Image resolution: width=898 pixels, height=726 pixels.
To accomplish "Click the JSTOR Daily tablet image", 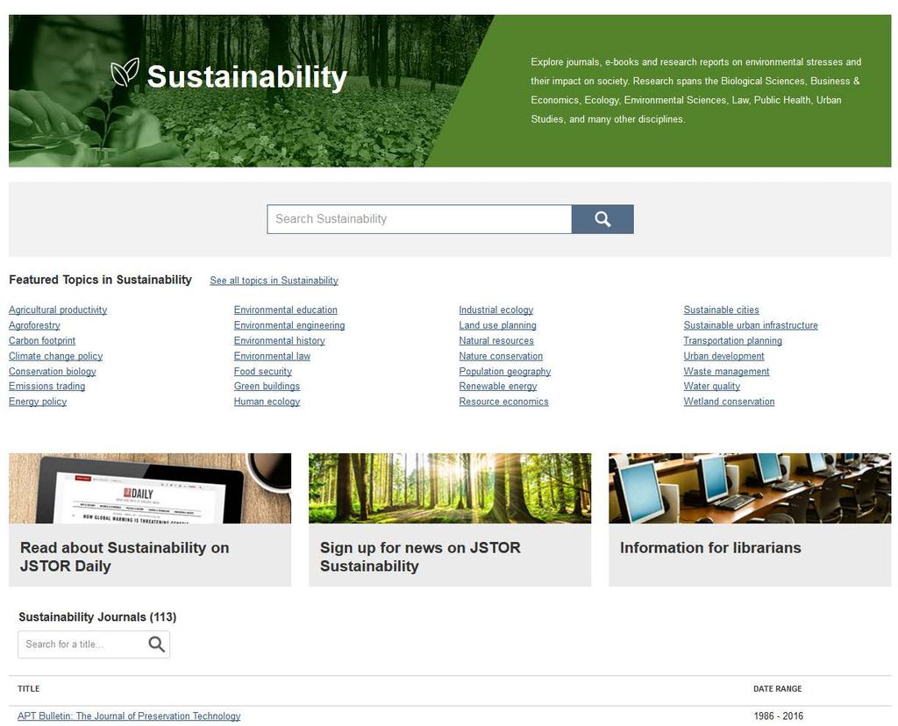I will 150,488.
